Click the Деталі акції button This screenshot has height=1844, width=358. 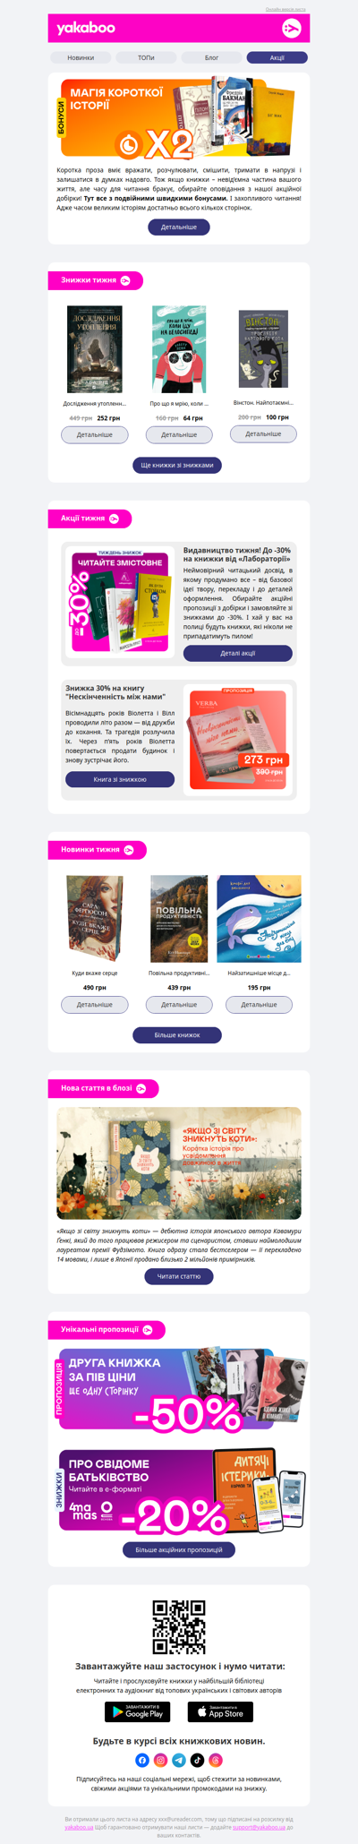(x=238, y=653)
